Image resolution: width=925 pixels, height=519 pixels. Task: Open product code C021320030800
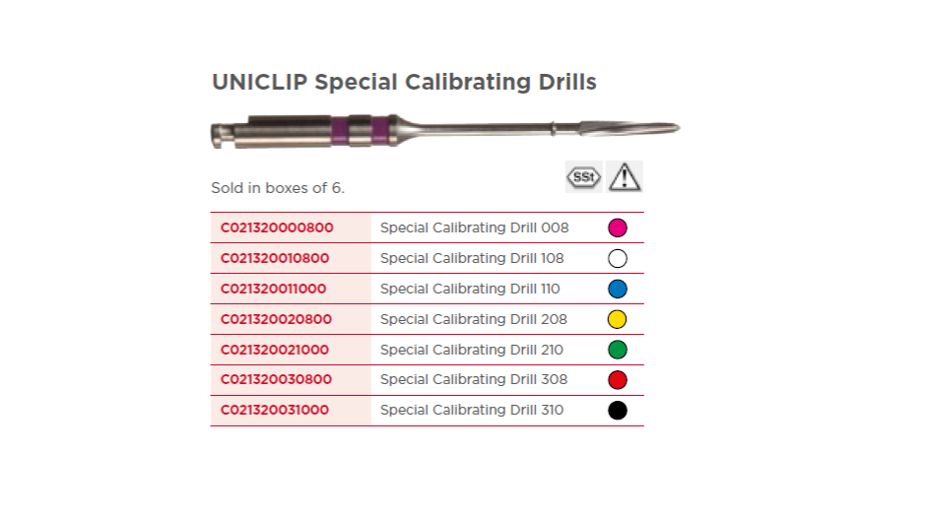pyautogui.click(x=276, y=379)
